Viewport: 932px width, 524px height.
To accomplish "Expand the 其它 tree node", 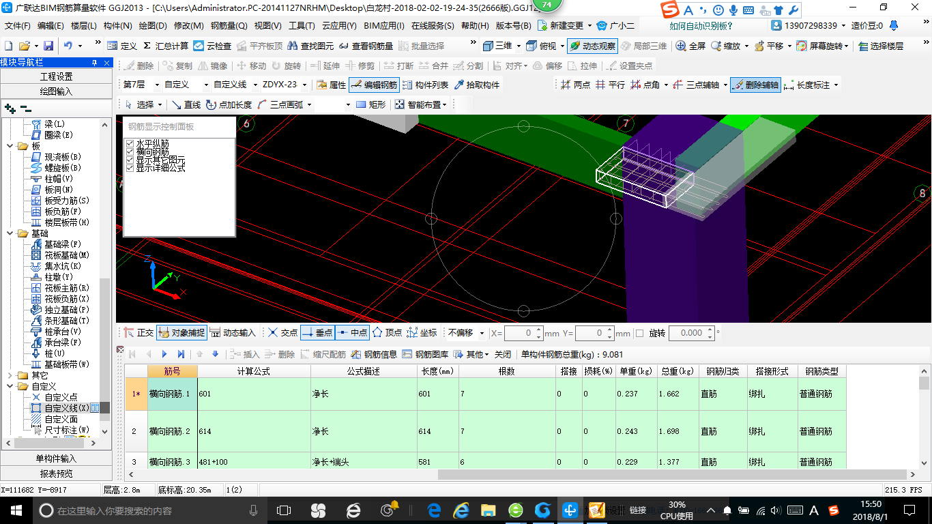I will [x=10, y=375].
